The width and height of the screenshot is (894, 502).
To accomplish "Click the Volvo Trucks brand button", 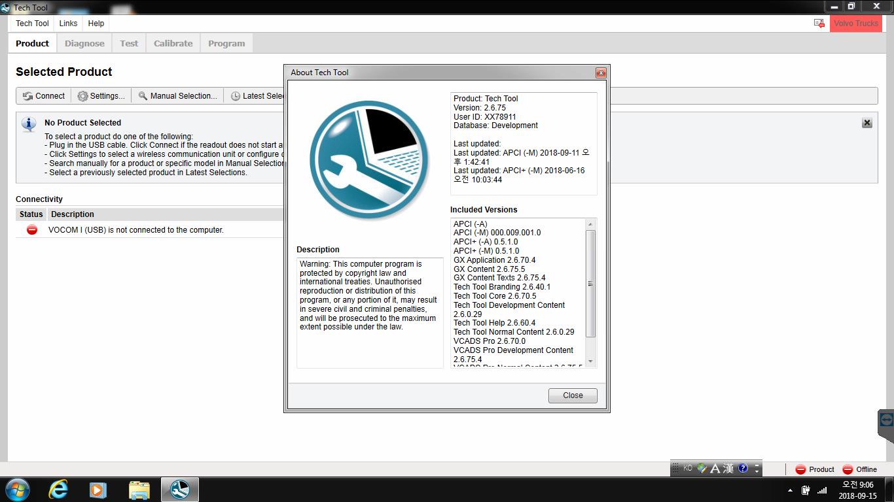I will (856, 24).
